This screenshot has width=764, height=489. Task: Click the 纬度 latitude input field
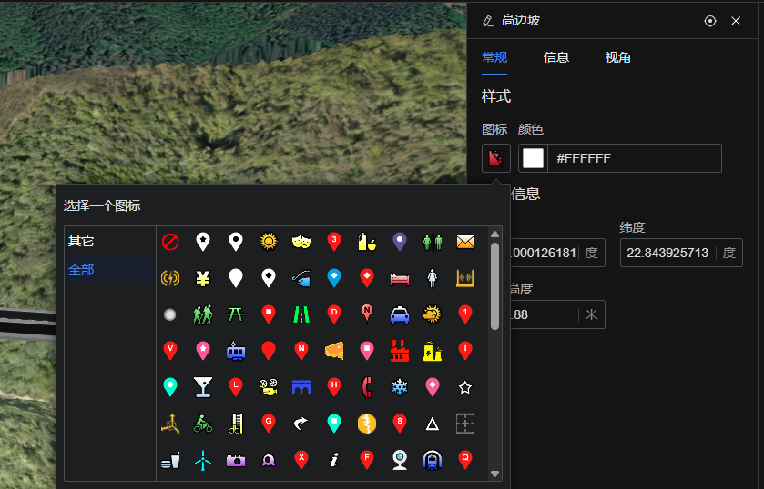tap(667, 253)
